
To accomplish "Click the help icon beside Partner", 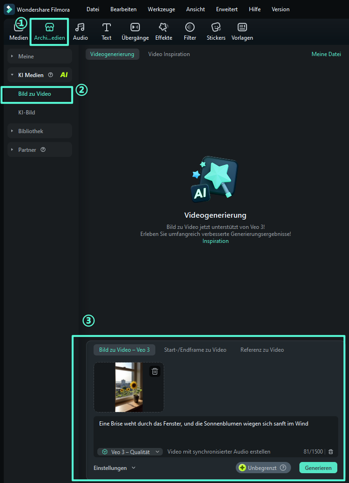I will coord(43,149).
